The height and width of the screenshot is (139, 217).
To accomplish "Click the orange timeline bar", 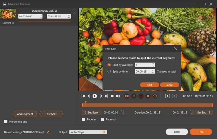I will (147, 105).
